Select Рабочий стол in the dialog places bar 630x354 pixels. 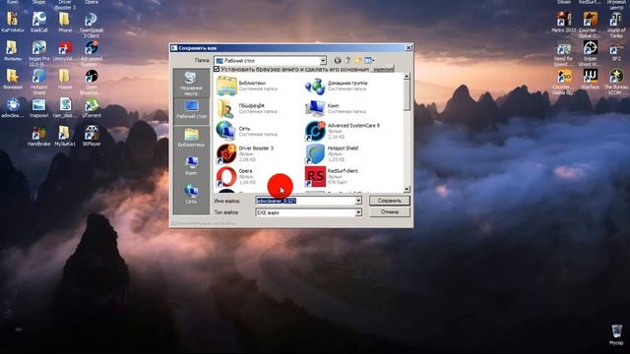191,109
